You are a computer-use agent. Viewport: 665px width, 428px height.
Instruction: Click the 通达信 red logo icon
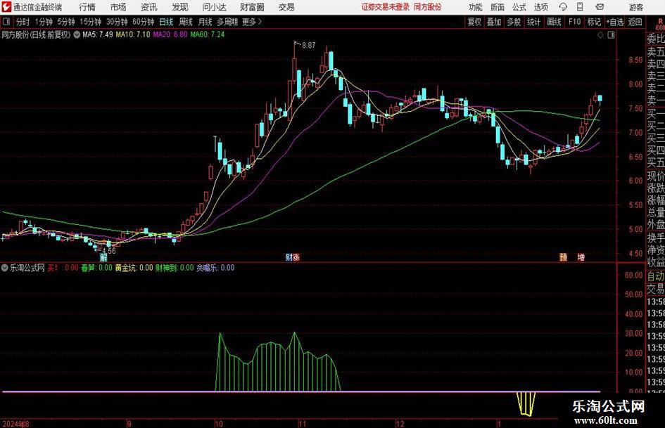click(x=6, y=7)
